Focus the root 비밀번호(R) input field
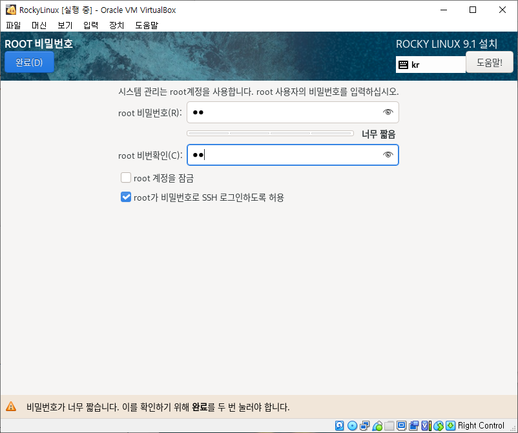518x433 pixels. click(x=293, y=112)
